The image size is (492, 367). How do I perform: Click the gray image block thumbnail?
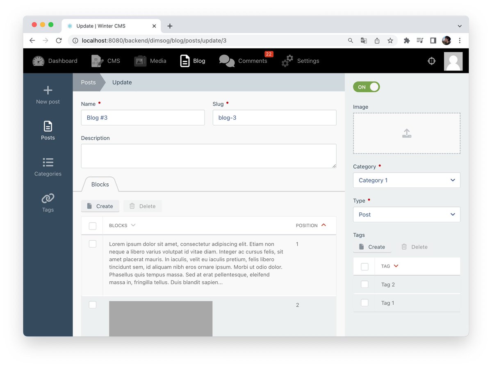click(161, 319)
